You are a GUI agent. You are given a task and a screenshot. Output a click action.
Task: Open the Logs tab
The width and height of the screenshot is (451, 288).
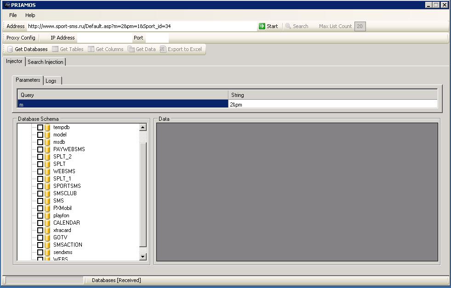[52, 81]
